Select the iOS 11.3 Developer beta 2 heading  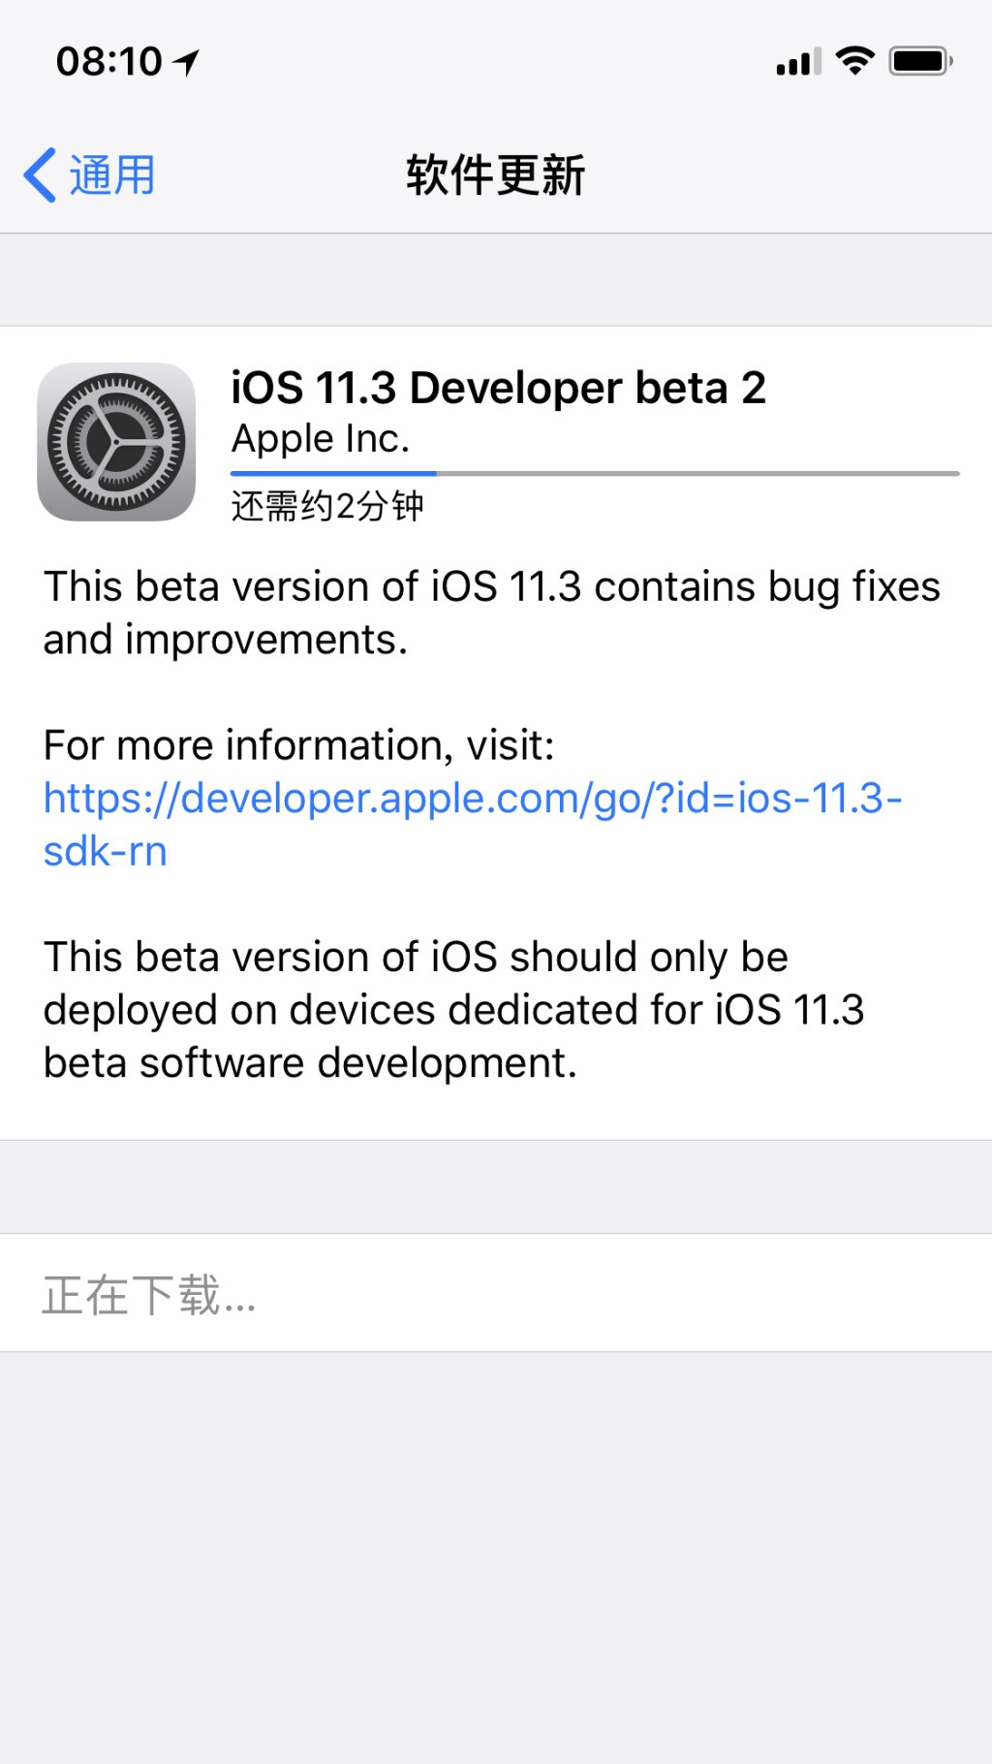(x=498, y=388)
